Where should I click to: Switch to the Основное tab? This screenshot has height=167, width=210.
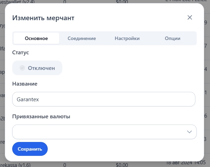(x=36, y=38)
